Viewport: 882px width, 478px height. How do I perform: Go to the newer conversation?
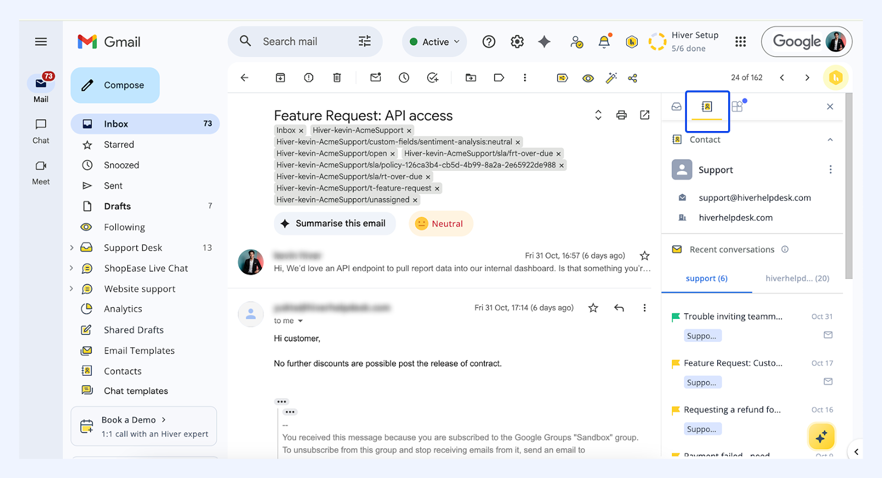pos(782,78)
